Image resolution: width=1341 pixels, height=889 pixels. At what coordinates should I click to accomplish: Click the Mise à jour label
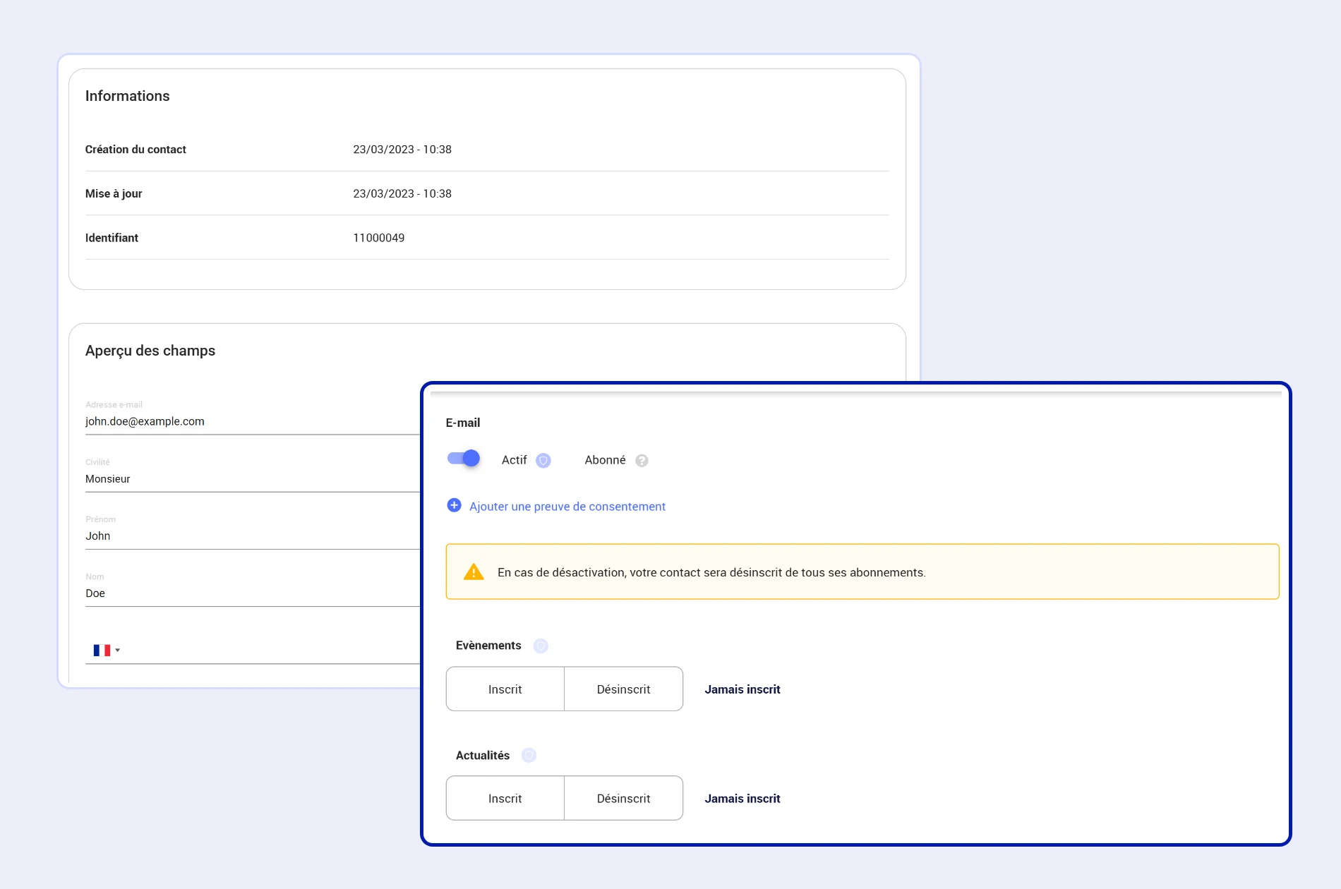click(114, 193)
